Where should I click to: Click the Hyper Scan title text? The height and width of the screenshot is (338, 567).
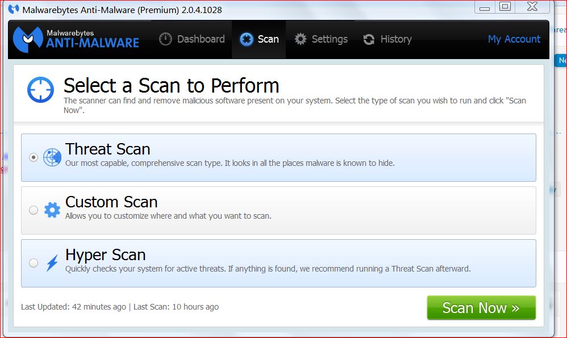[106, 255]
